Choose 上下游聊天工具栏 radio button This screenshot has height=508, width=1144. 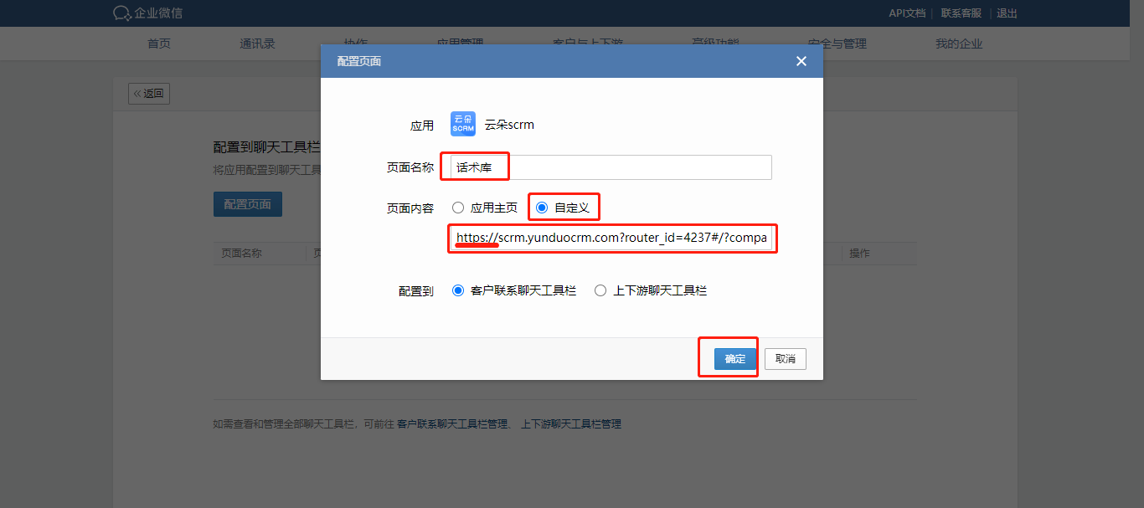(x=600, y=290)
